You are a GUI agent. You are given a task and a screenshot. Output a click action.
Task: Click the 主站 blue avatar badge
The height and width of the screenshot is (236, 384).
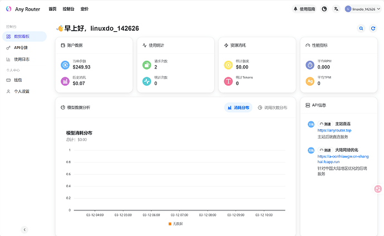(x=311, y=124)
